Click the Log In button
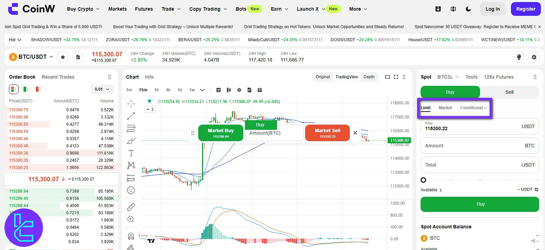The height and width of the screenshot is (250, 545). (493, 9)
